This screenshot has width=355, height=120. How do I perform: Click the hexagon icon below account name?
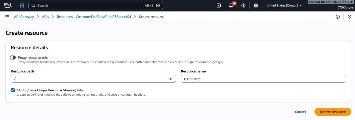(349, 17)
